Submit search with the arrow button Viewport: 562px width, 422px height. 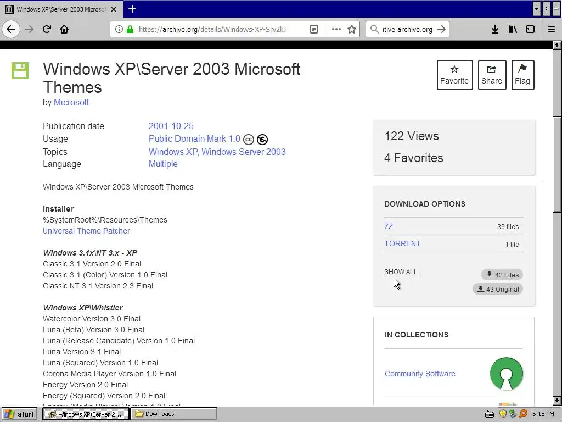click(x=441, y=30)
